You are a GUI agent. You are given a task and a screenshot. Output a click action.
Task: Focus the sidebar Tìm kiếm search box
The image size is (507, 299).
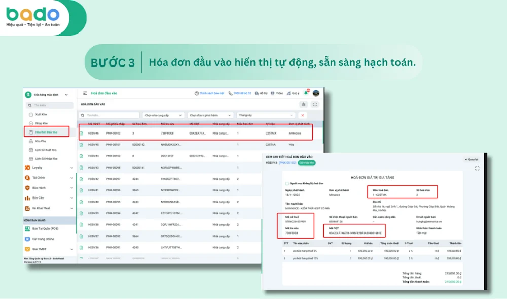pyautogui.click(x=50, y=105)
